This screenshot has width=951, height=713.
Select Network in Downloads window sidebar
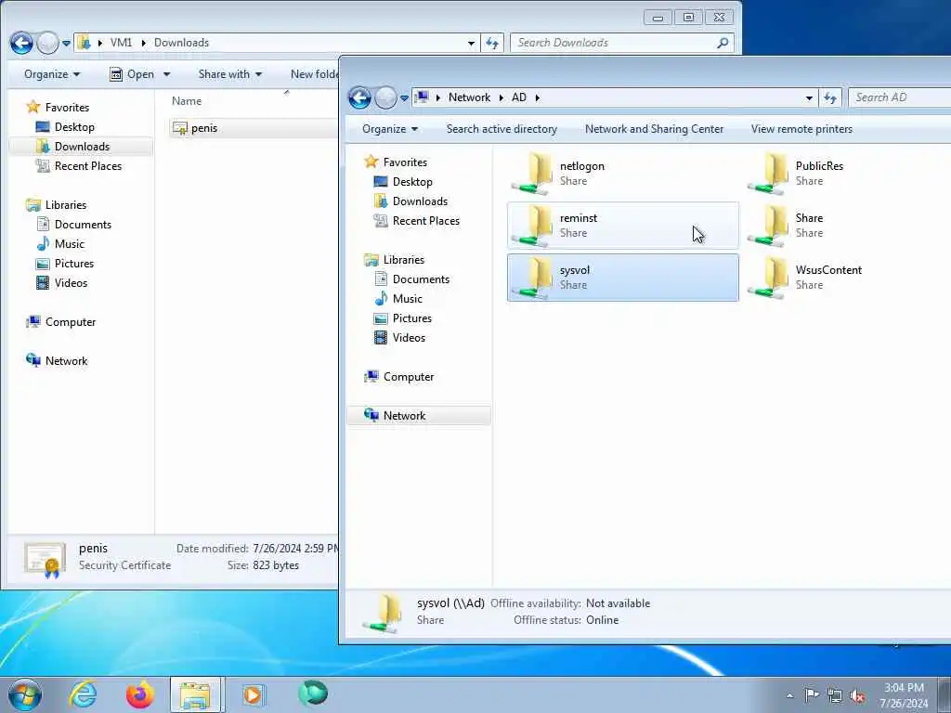click(x=66, y=361)
